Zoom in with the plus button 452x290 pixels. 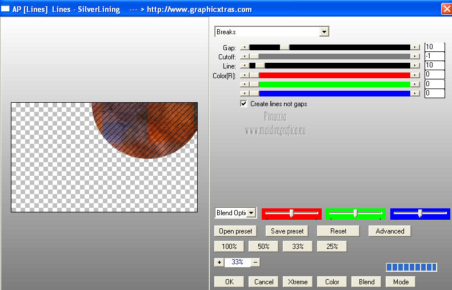point(219,263)
